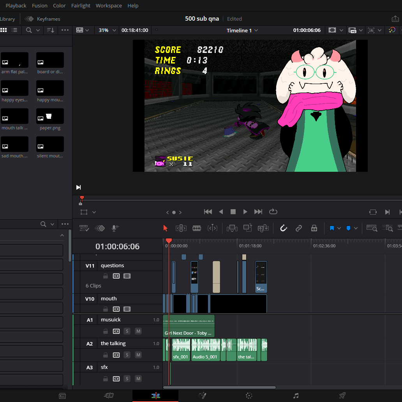Open the Workspace menu
The height and width of the screenshot is (402, 402).
point(109,5)
